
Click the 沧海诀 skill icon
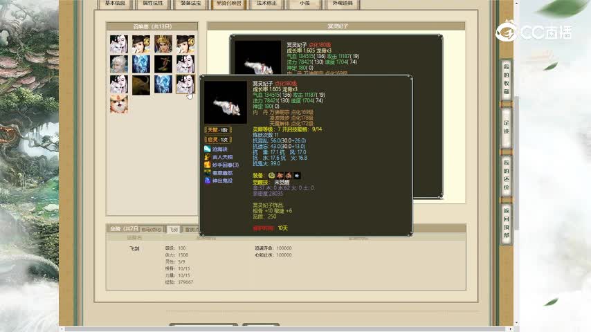tap(208, 149)
